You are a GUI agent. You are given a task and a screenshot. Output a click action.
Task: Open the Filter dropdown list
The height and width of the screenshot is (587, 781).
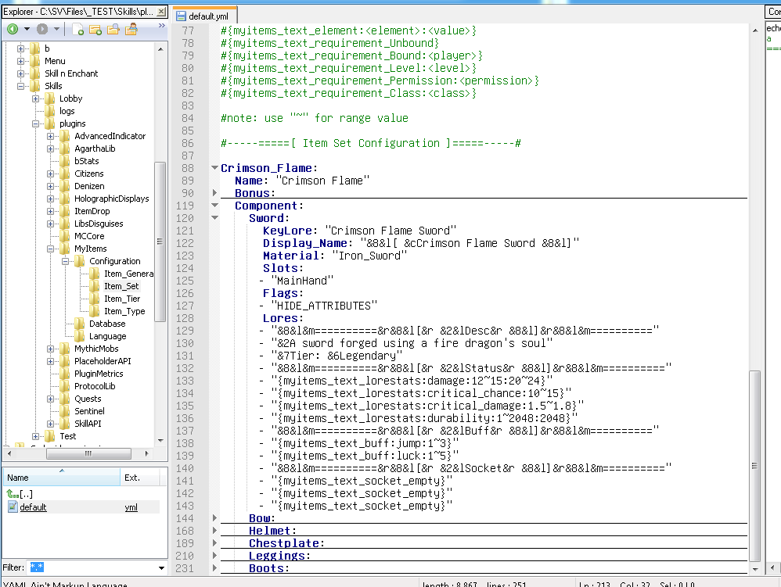click(x=162, y=567)
